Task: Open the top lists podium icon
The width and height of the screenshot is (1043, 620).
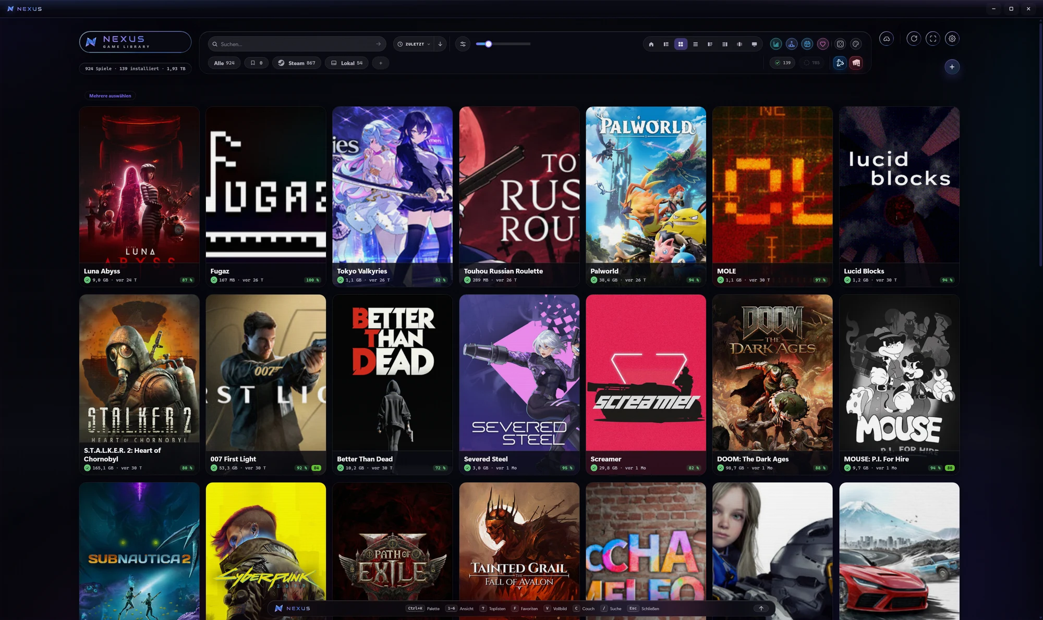Action: (x=792, y=44)
